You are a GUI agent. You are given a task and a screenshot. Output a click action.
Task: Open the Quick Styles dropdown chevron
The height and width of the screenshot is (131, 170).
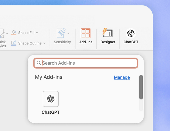click(7, 33)
